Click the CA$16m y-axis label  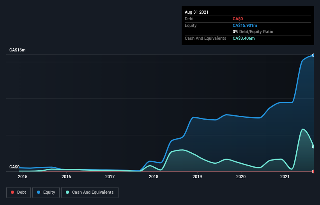point(18,50)
